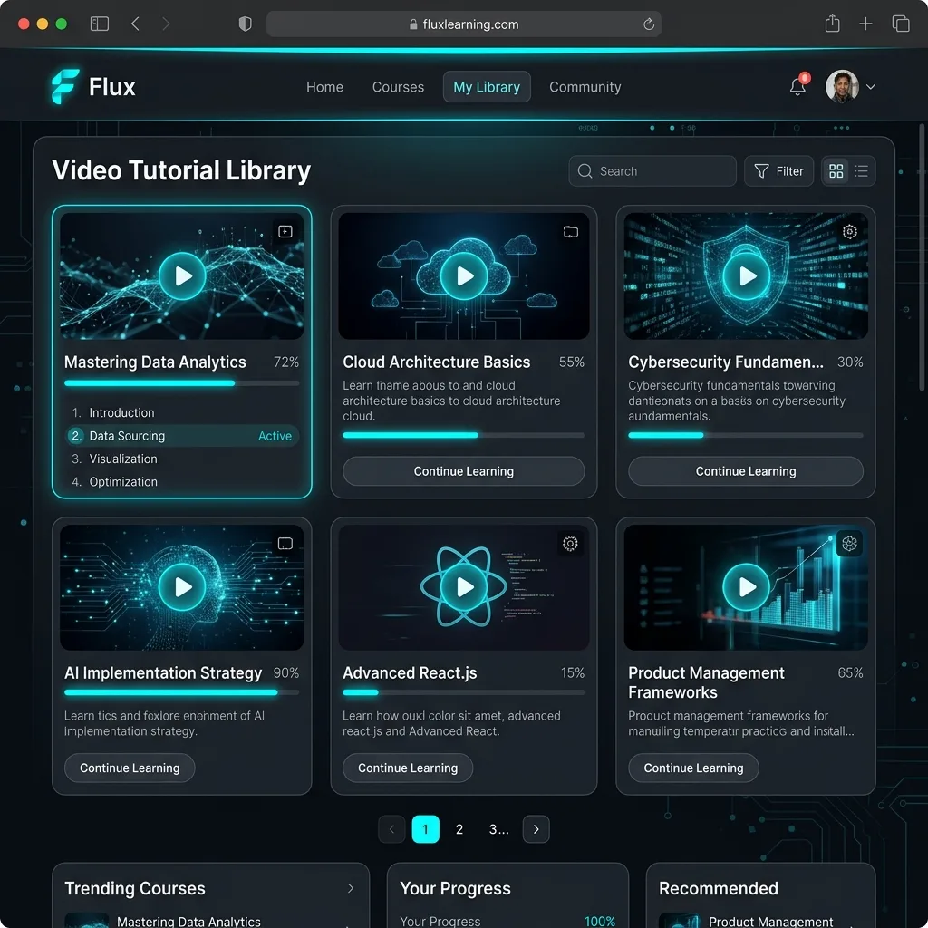The image size is (928, 928).
Task: Select the Visualization lesson
Action: 181,459
